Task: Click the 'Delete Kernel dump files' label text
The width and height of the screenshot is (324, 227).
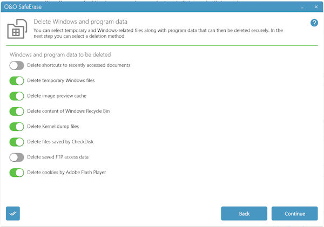Action: pyautogui.click(x=53, y=126)
